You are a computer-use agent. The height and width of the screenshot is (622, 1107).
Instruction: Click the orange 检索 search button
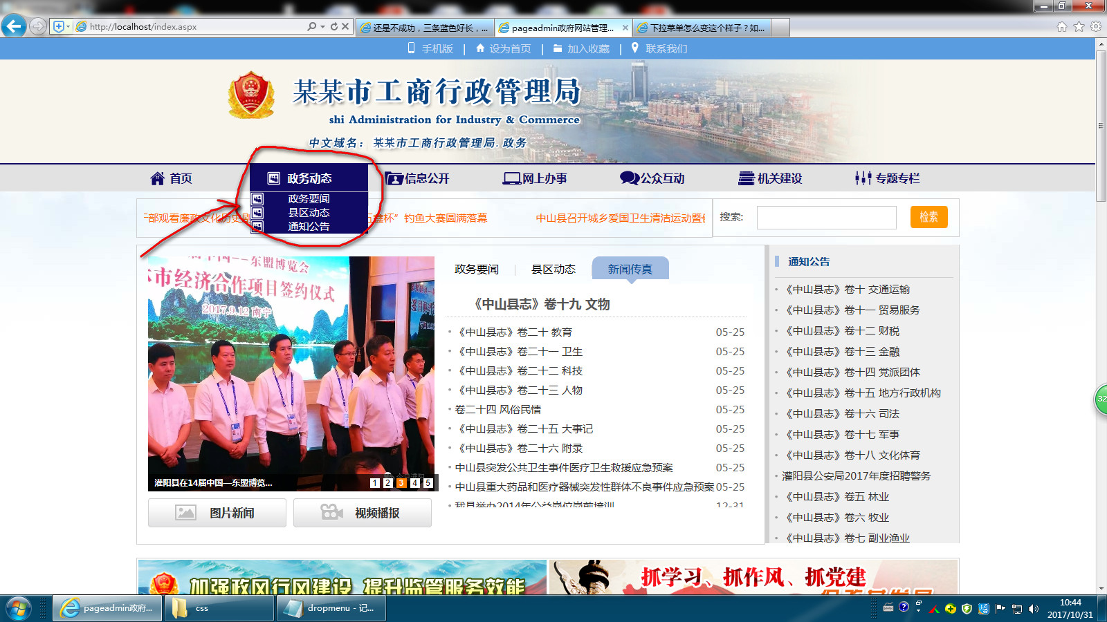coord(928,217)
